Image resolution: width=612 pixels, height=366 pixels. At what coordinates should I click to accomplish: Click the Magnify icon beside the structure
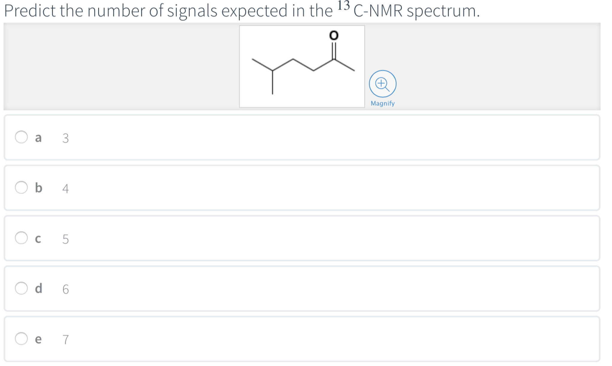pos(383,85)
